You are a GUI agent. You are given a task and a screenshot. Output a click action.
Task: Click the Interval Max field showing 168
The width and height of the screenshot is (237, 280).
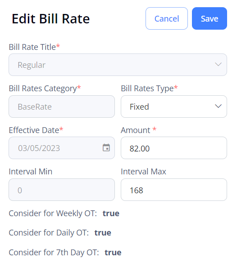173,190
